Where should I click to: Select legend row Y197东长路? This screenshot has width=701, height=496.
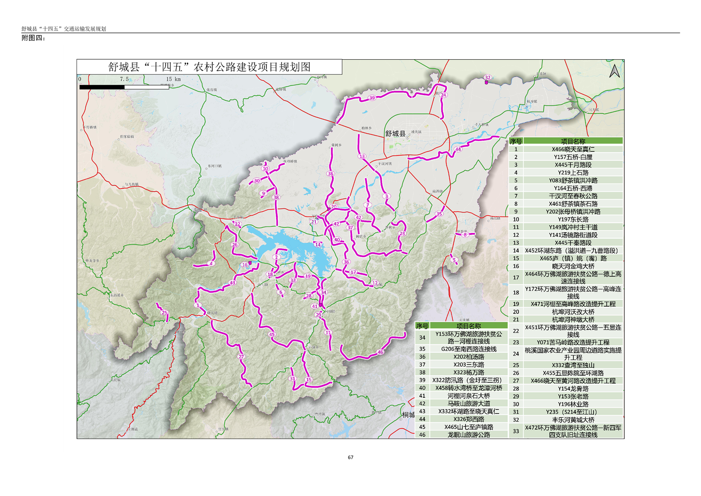coord(566,219)
